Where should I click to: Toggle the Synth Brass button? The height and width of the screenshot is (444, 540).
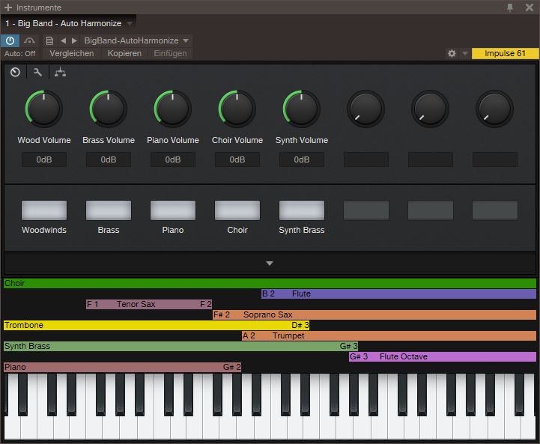(x=302, y=210)
